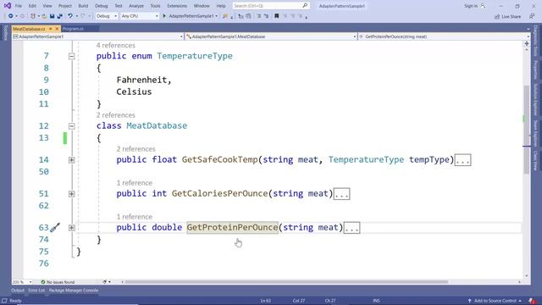Toggle pin on MeatDatabase.cs tab

point(51,29)
